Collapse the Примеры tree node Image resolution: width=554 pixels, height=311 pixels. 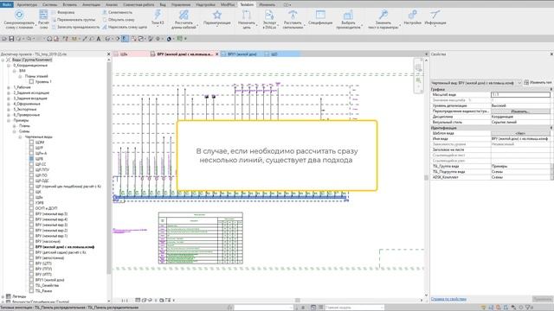9,120
